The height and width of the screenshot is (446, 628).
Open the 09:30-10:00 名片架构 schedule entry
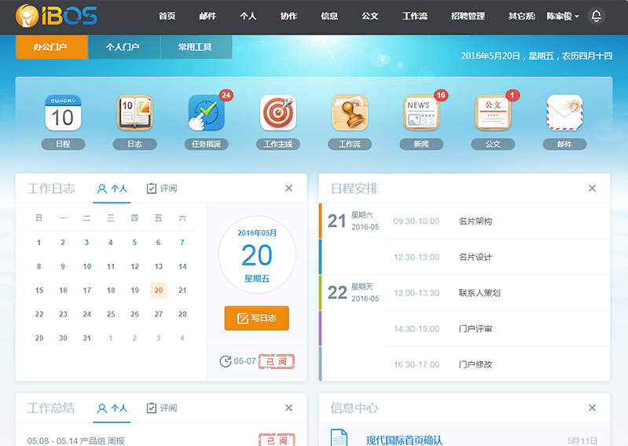[x=498, y=221]
